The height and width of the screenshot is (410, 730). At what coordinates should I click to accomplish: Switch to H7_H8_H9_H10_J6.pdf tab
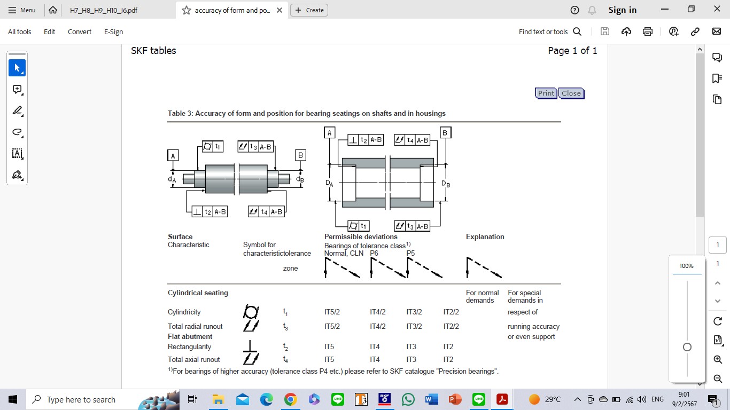[104, 10]
